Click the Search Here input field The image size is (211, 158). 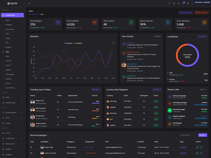point(188,135)
